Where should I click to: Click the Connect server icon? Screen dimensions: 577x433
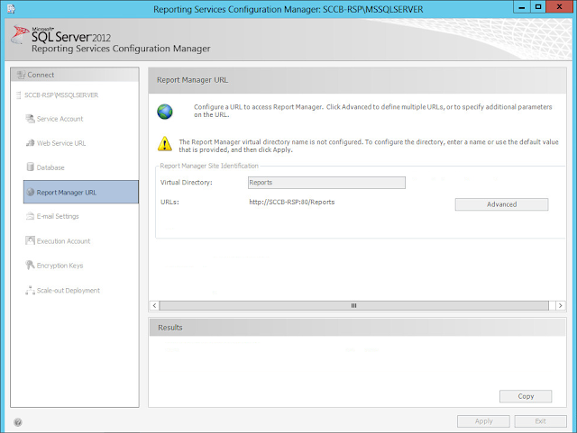[x=22, y=75]
